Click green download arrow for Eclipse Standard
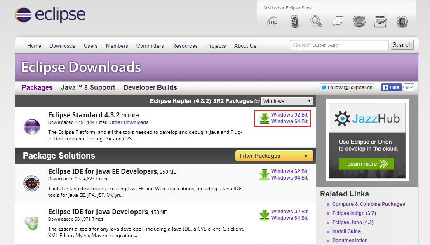 coord(264,118)
